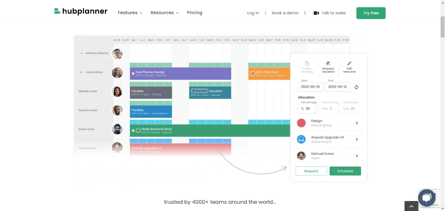Click the Hub Planner logo
445x211 pixels.
(x=80, y=11)
